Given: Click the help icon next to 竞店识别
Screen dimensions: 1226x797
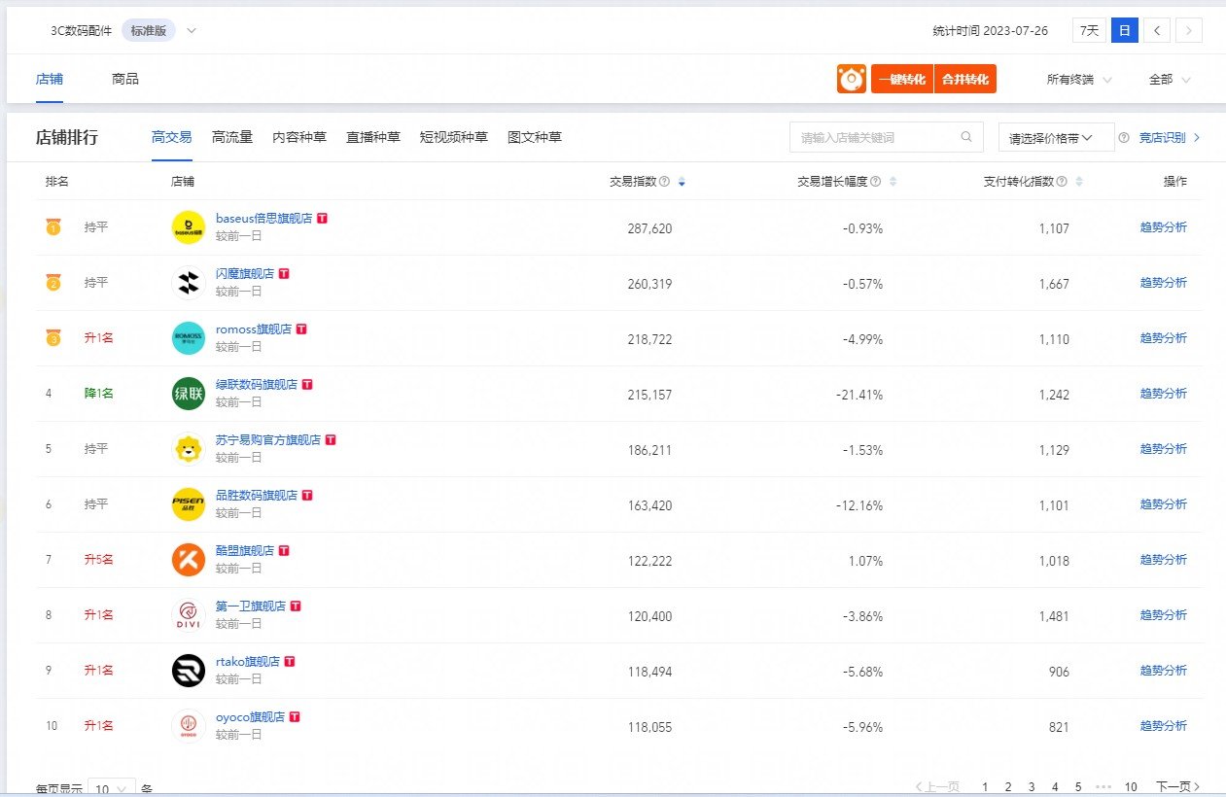Looking at the screenshot, I should tap(1124, 138).
